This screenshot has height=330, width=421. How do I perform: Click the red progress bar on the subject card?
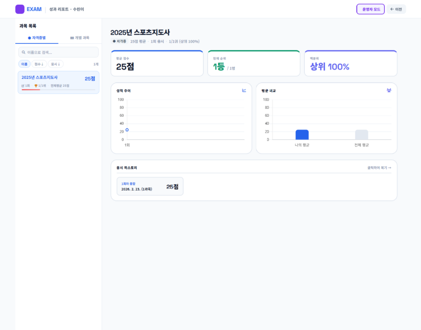point(31,89)
